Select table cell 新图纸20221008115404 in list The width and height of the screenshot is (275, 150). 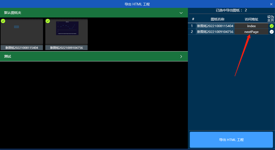tap(215, 26)
